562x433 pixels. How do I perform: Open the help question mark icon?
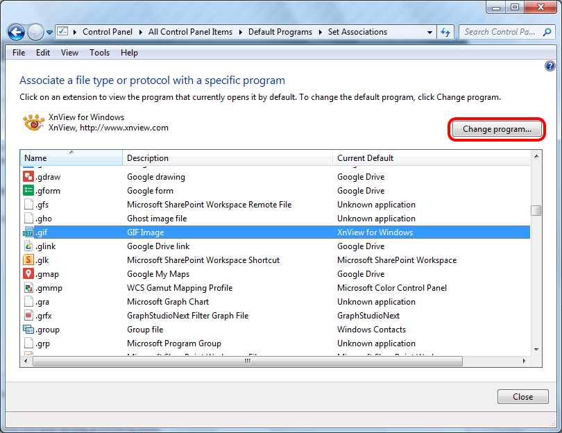550,66
